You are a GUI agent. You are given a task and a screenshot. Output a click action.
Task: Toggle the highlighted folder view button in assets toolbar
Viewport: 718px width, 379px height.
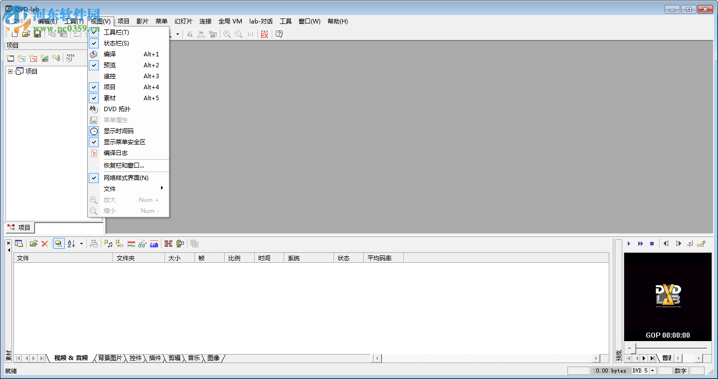point(59,244)
